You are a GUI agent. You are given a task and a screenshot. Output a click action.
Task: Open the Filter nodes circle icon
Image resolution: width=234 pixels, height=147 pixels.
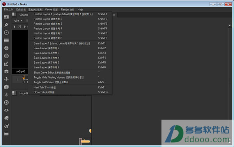click(6, 56)
